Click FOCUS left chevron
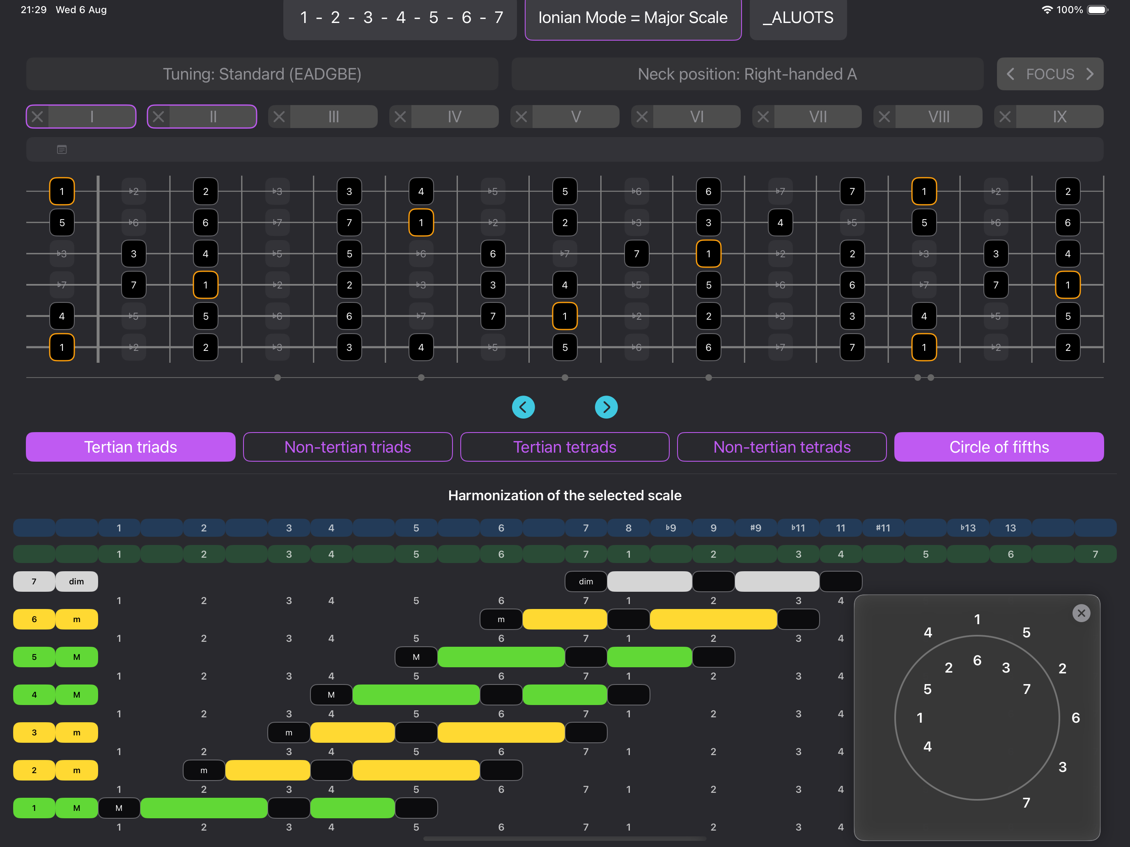1130x847 pixels. point(1011,74)
